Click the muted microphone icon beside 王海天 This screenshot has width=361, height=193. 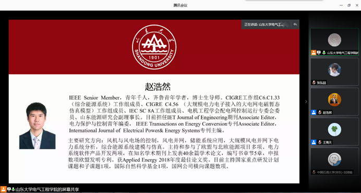(x=320, y=142)
